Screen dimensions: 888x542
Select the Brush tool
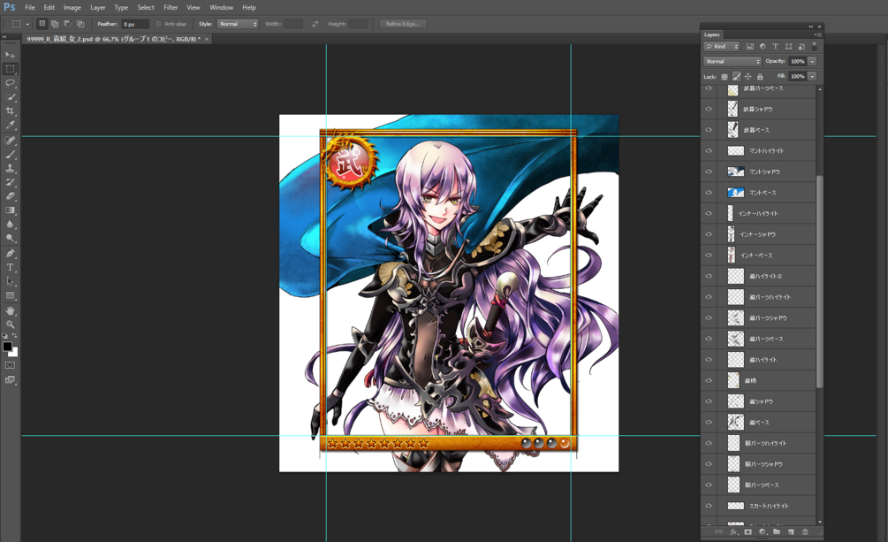tap(11, 155)
